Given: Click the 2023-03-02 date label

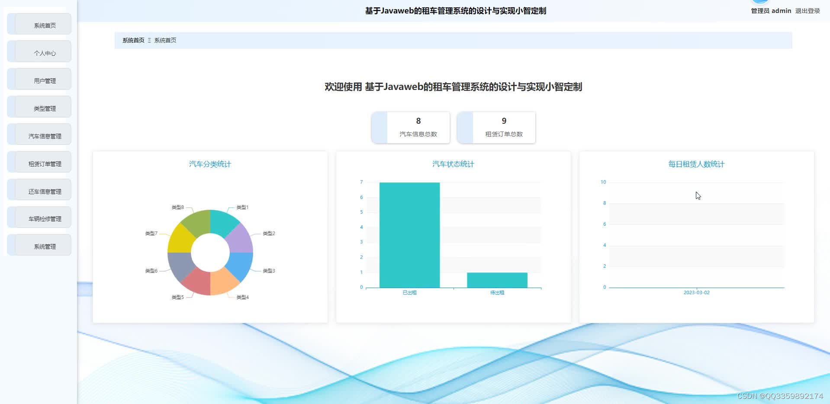Looking at the screenshot, I should (x=696, y=293).
